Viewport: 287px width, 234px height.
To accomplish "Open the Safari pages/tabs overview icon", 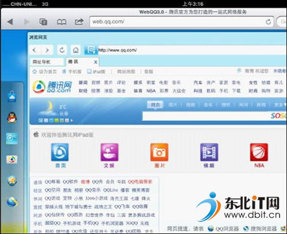I will 44,22.
